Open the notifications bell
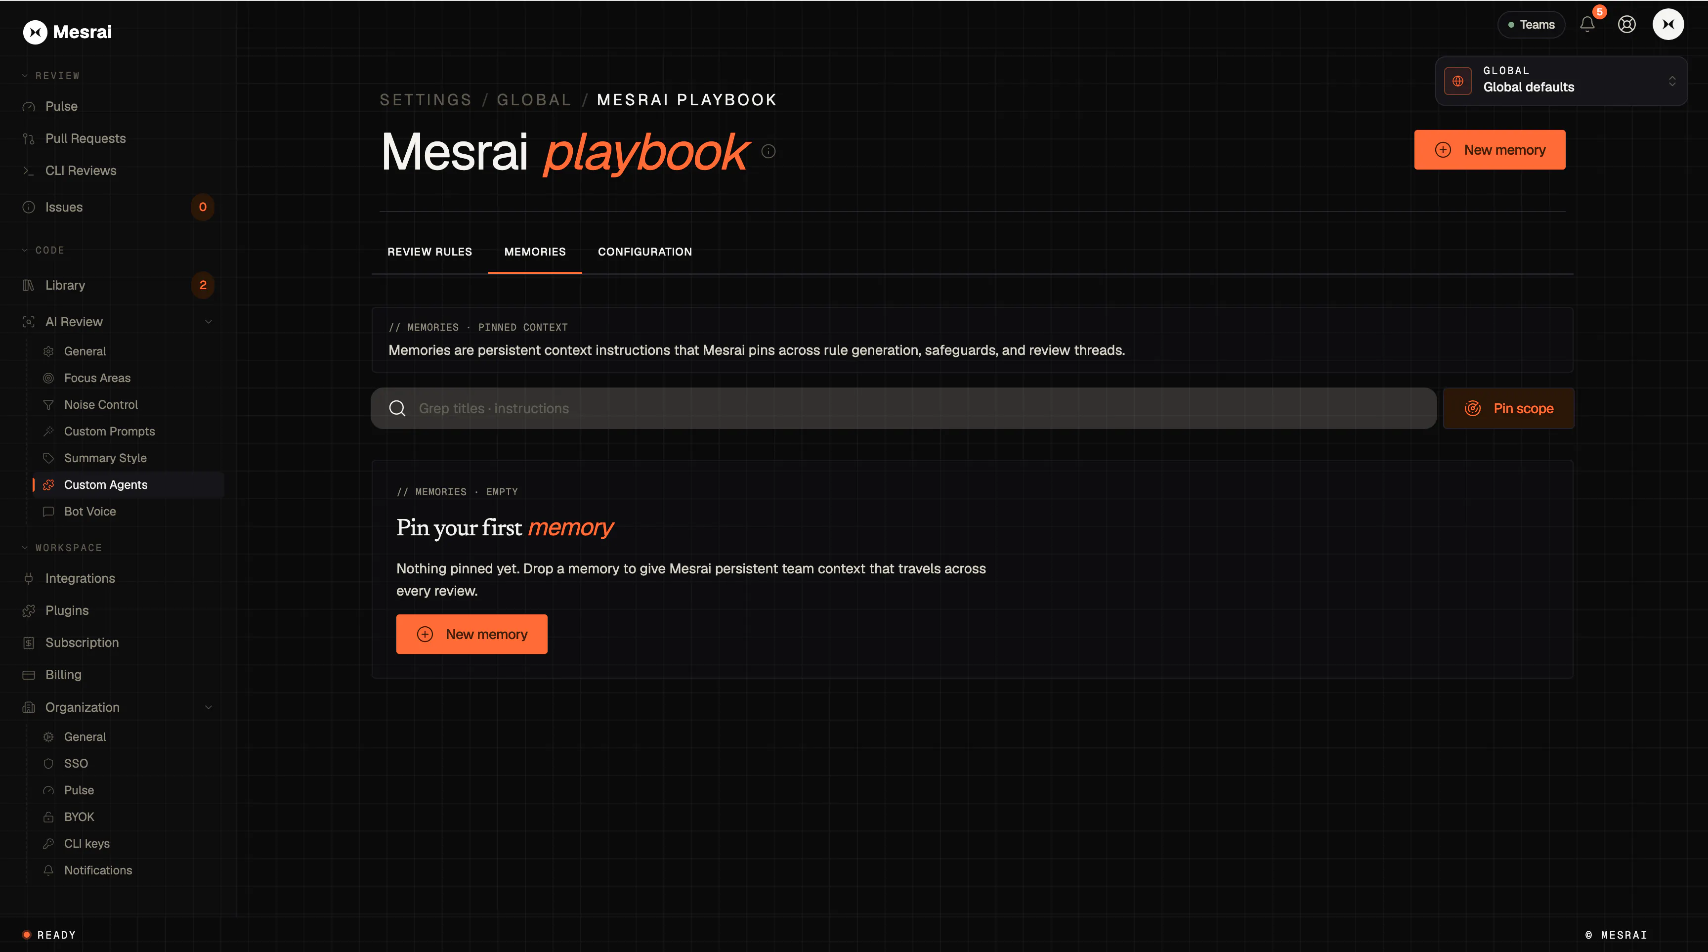The height and width of the screenshot is (952, 1708). (1587, 25)
